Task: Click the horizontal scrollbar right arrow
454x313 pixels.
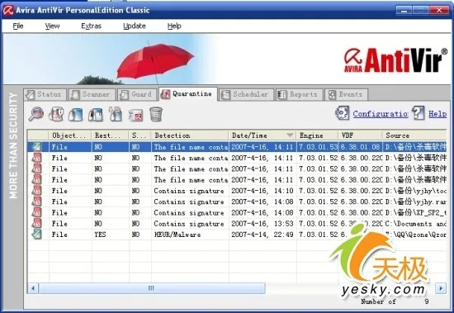Action: (x=441, y=288)
